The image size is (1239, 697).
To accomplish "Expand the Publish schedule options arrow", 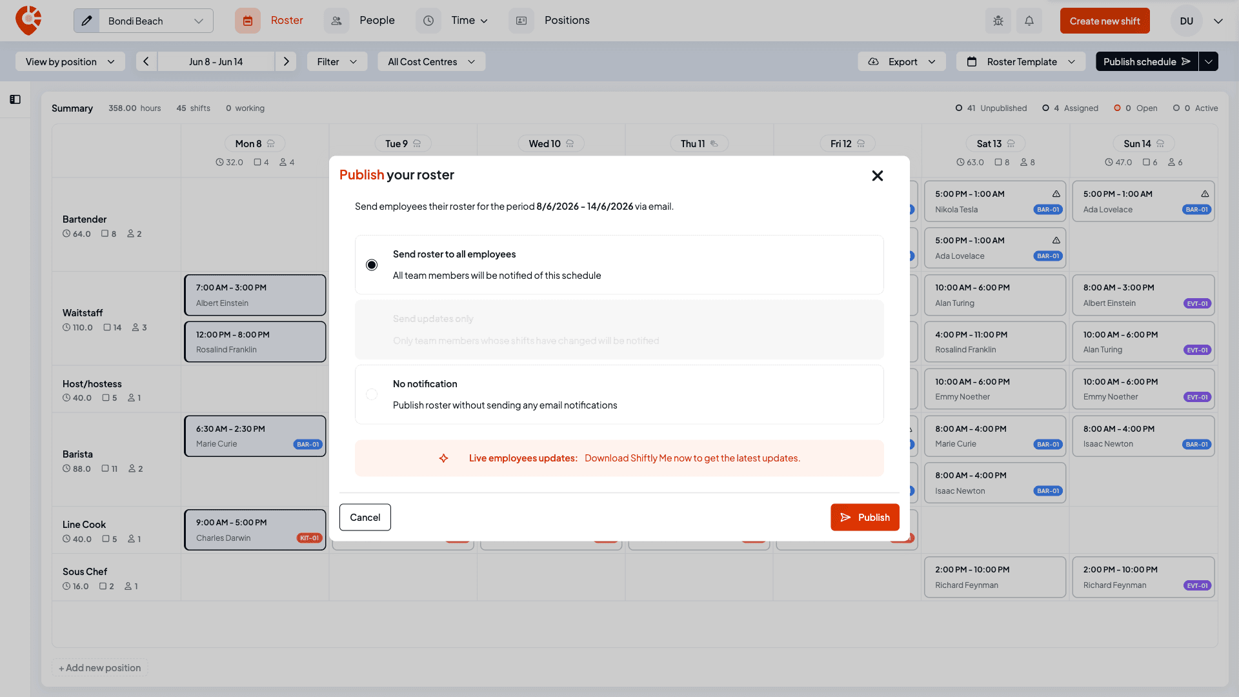I will tap(1209, 61).
